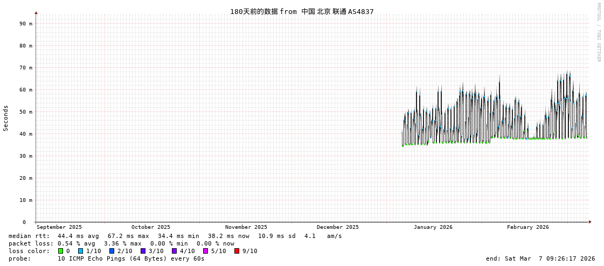This screenshot has width=604, height=266.
Task: Select the red 9/10 loss swatch
Action: click(x=237, y=251)
